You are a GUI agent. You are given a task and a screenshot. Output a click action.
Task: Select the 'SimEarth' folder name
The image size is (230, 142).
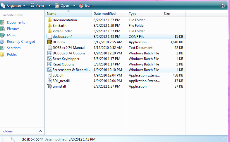point(59,26)
